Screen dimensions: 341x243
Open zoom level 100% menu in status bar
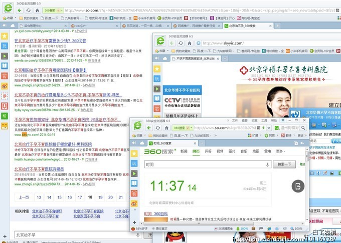pyautogui.click(x=296, y=228)
